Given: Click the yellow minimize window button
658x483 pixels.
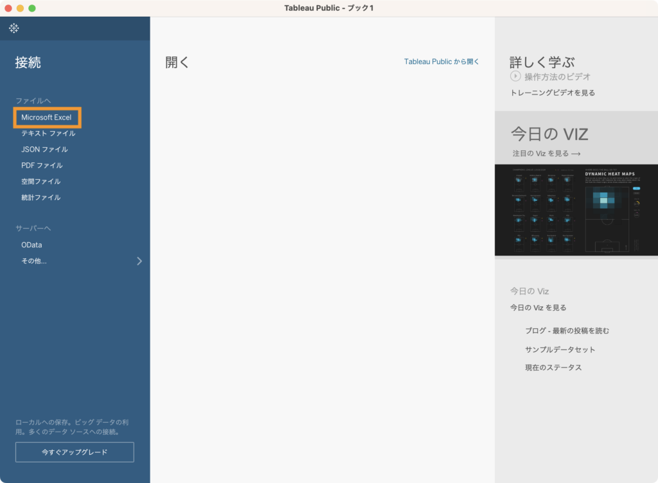Looking at the screenshot, I should click(20, 8).
